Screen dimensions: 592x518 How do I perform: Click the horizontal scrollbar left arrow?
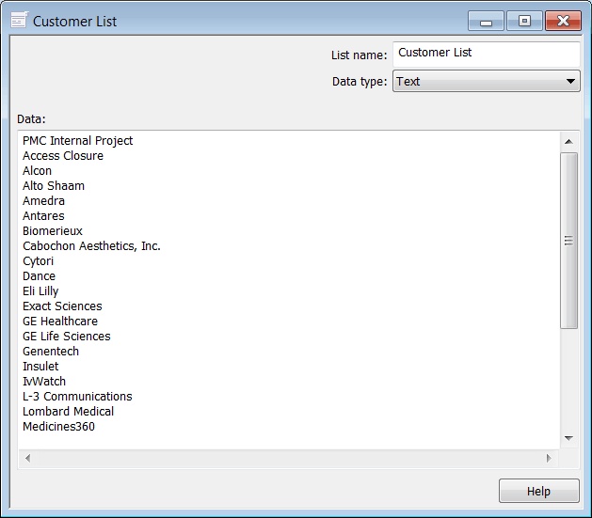click(27, 458)
